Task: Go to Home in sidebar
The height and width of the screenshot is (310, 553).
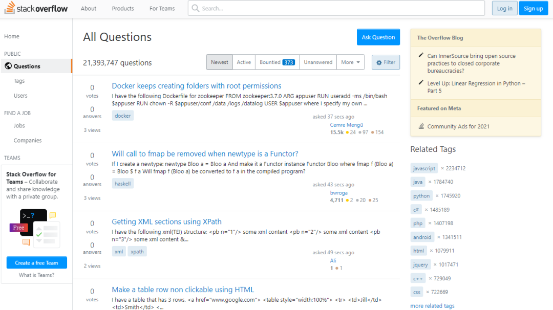Action: pos(12,36)
